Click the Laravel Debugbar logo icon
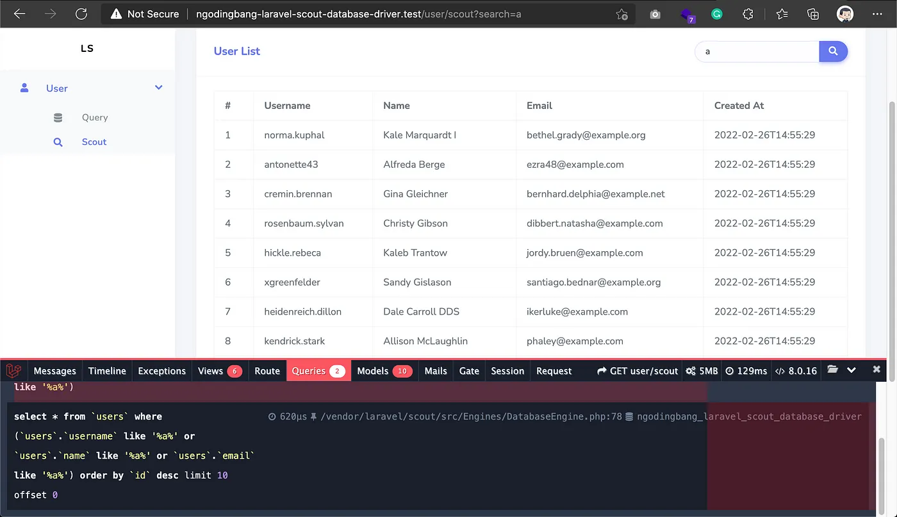Image resolution: width=897 pixels, height=517 pixels. pyautogui.click(x=13, y=370)
